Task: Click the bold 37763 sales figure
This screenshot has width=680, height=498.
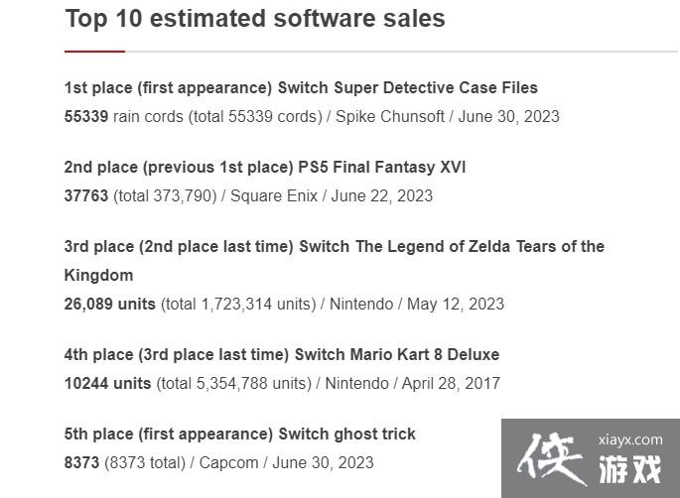Action: (x=86, y=195)
